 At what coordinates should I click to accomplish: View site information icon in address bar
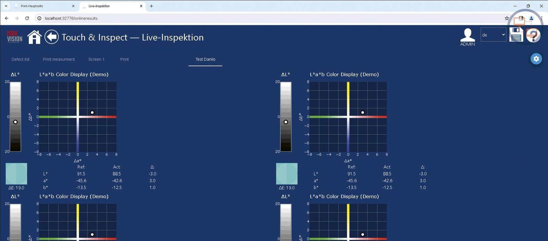coord(39,18)
